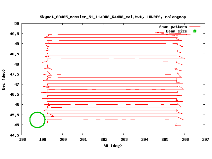The width and height of the screenshot is (212, 159).
Task: Click the green beam size legend marker
Action: [x=195, y=31]
